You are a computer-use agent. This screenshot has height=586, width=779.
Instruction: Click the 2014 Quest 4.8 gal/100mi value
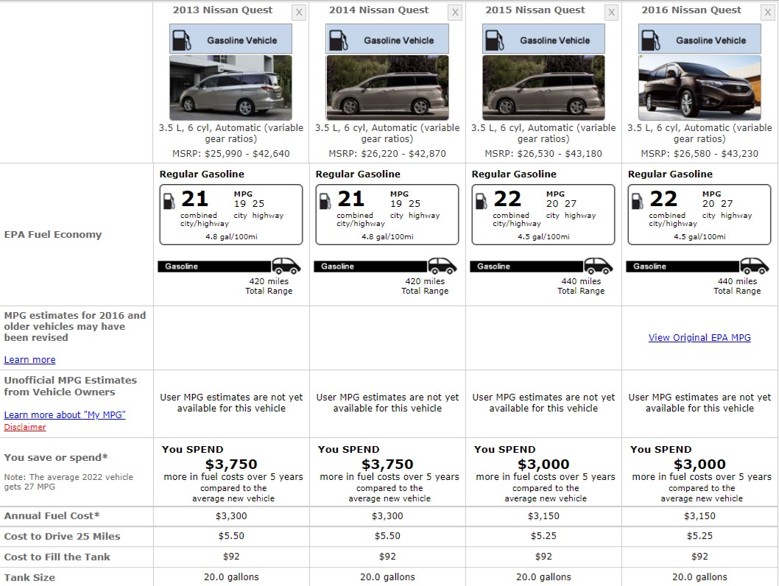click(387, 237)
